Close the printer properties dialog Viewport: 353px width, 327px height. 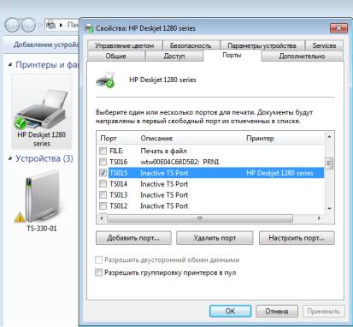tap(338, 28)
